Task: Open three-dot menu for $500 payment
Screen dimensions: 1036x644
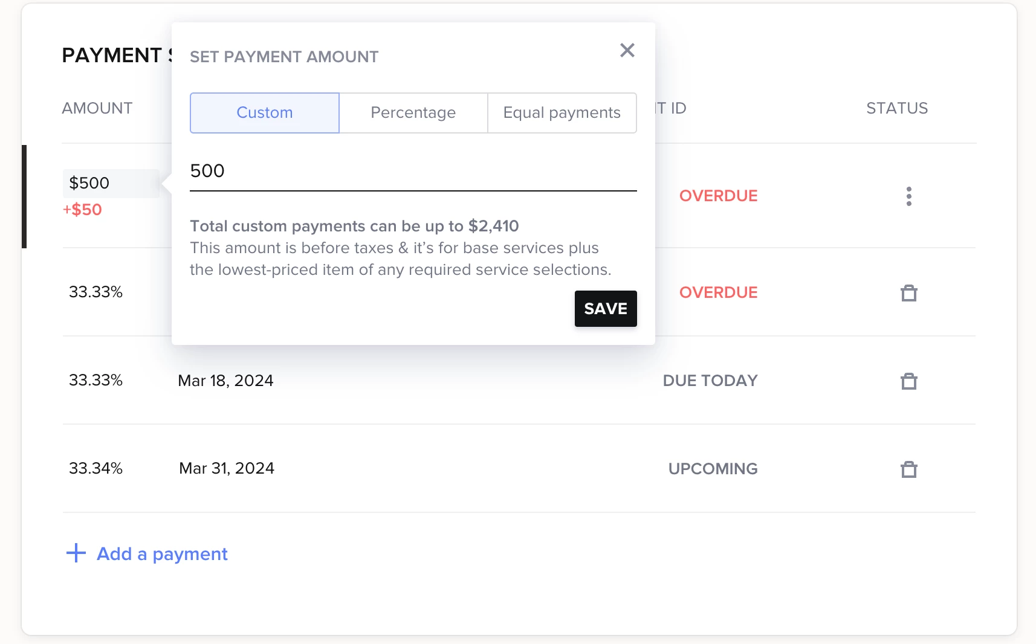Action: click(908, 196)
